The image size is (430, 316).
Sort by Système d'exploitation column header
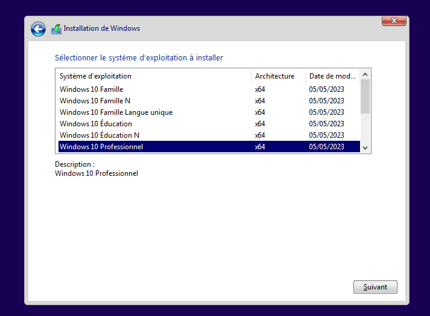[95, 76]
